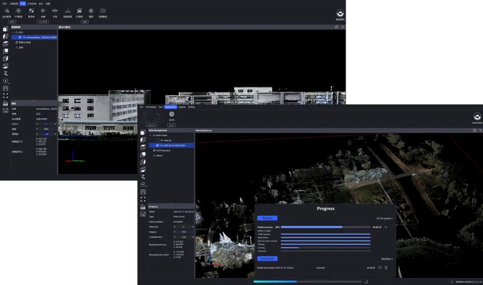Toggle the display mode icon at the Chinese window's top right

(340, 13)
